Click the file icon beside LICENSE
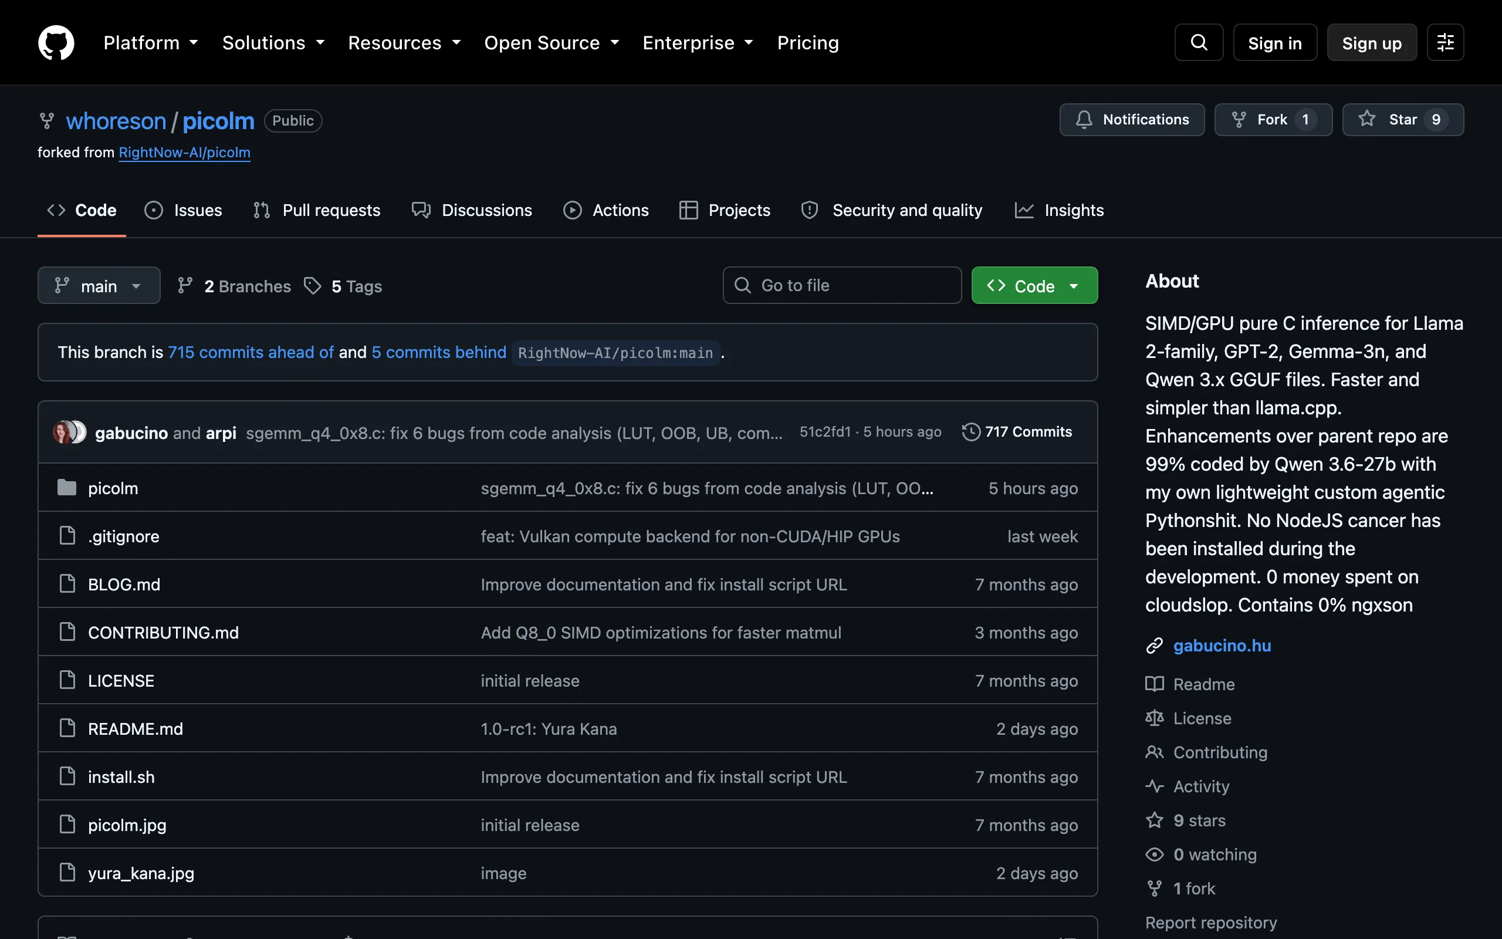The image size is (1502, 939). [x=67, y=680]
